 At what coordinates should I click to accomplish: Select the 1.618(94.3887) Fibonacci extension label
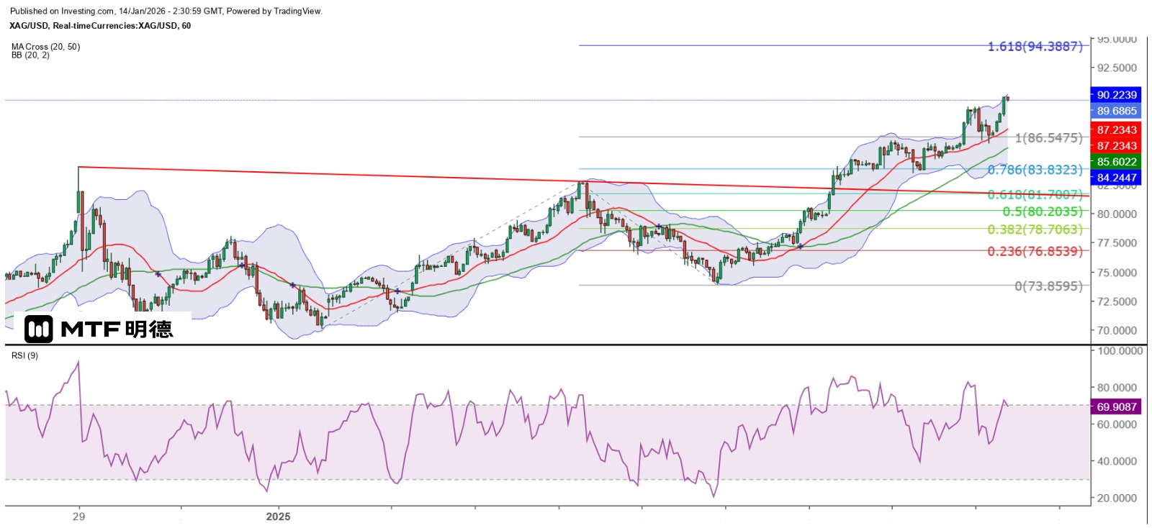(x=1035, y=47)
